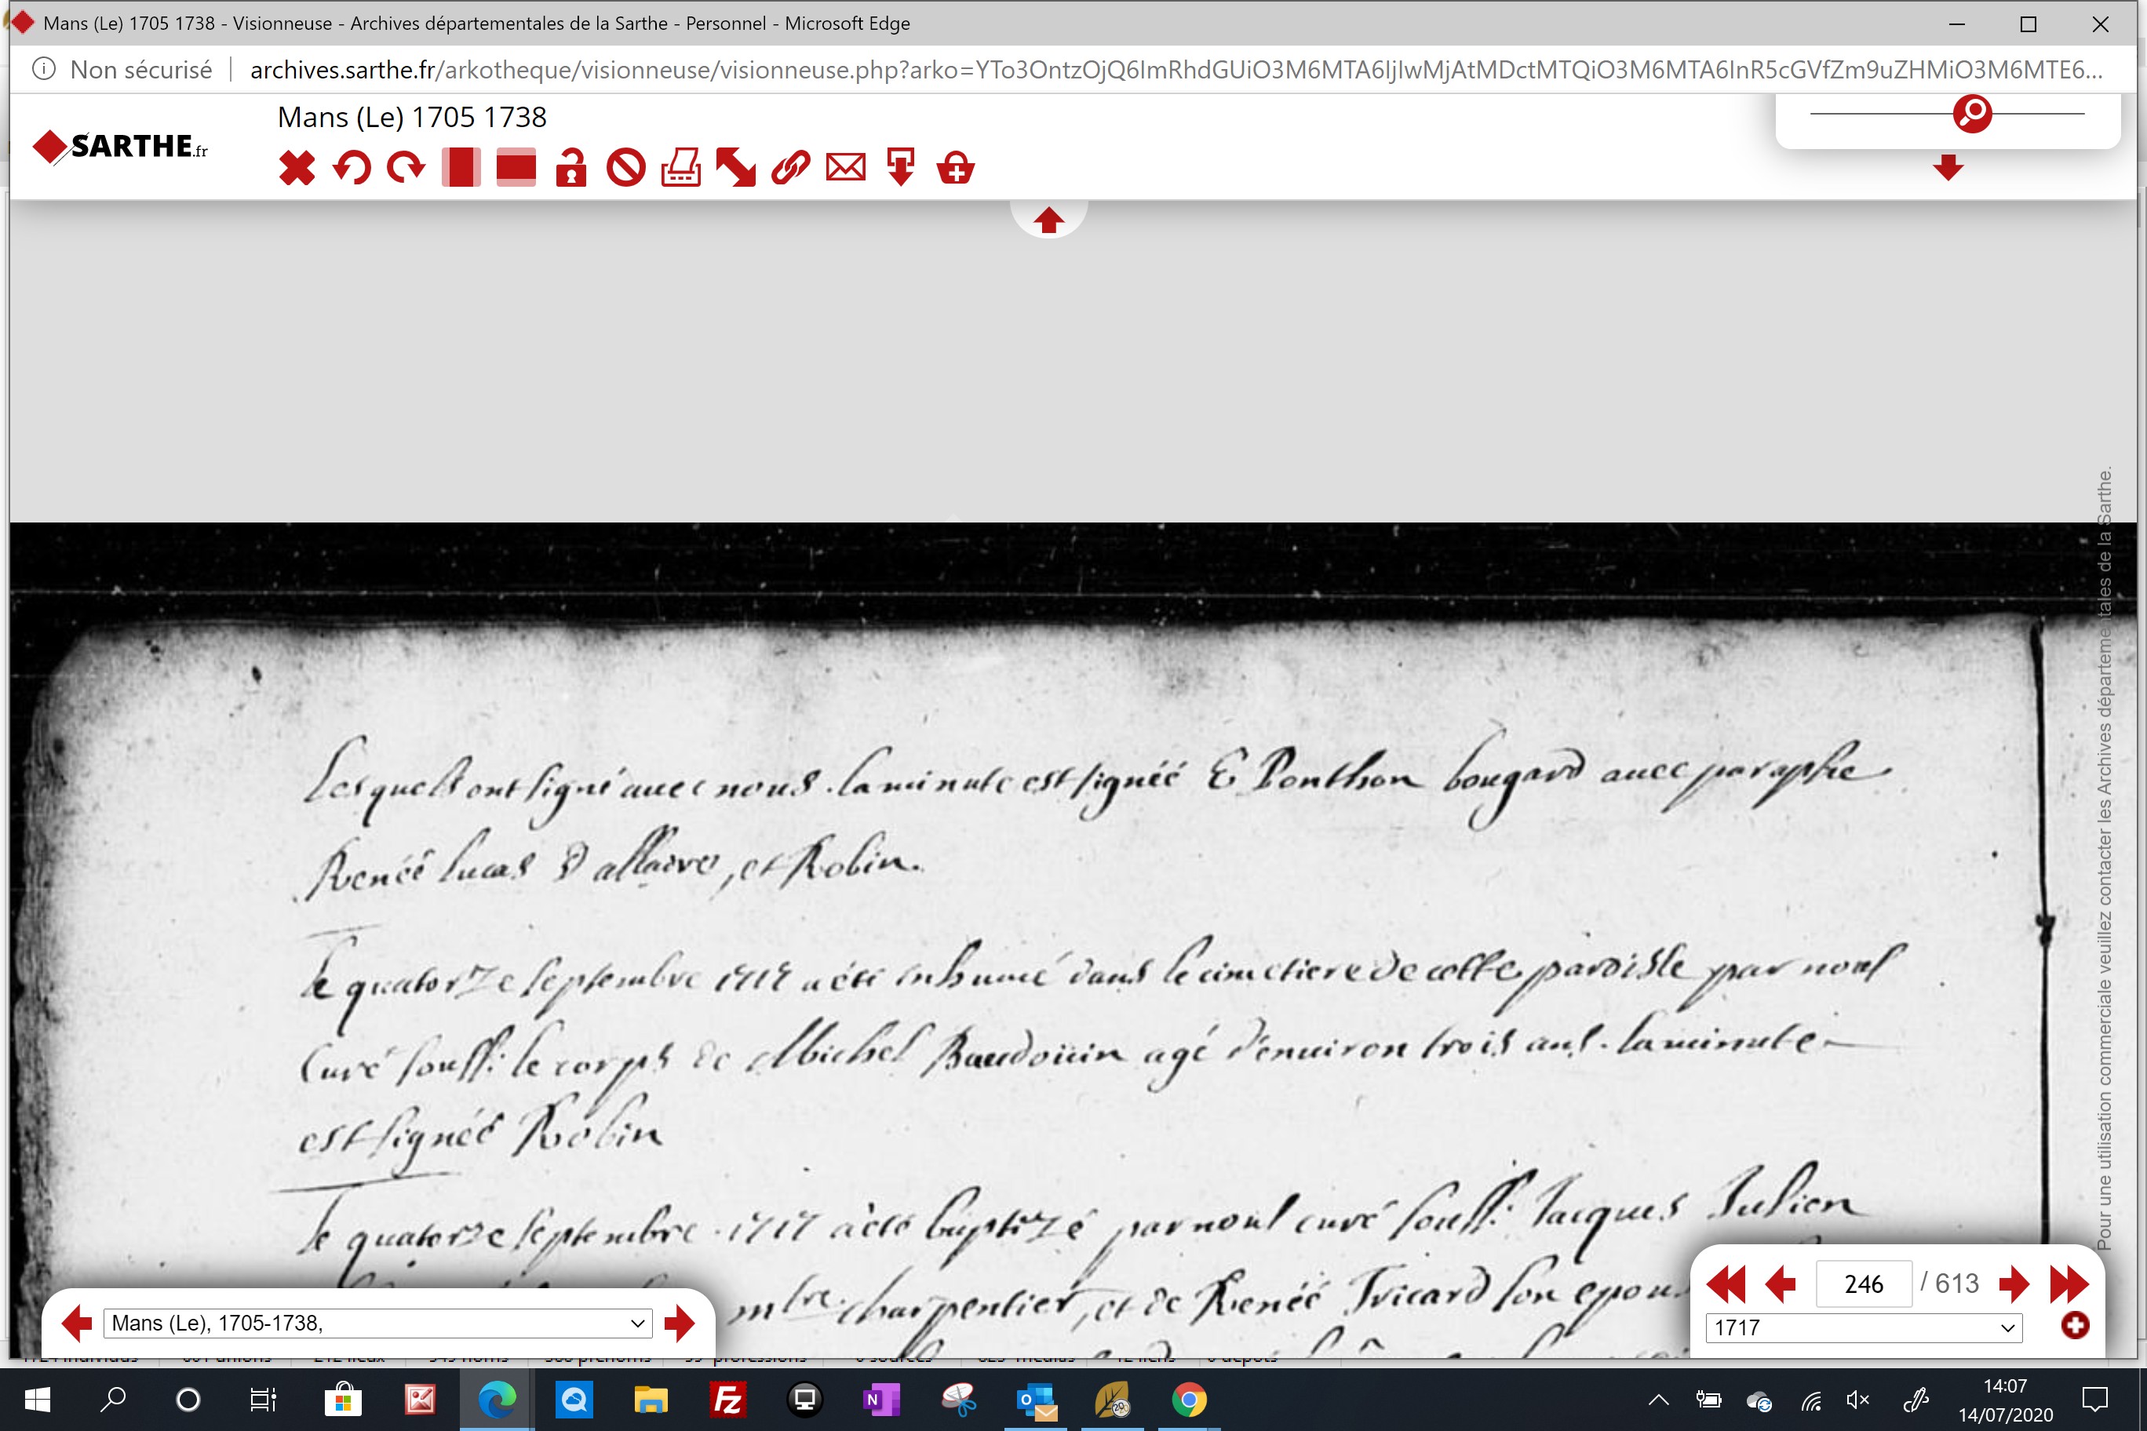Image resolution: width=2147 pixels, height=1431 pixels.
Task: Download the image with download icon
Action: click(x=901, y=168)
